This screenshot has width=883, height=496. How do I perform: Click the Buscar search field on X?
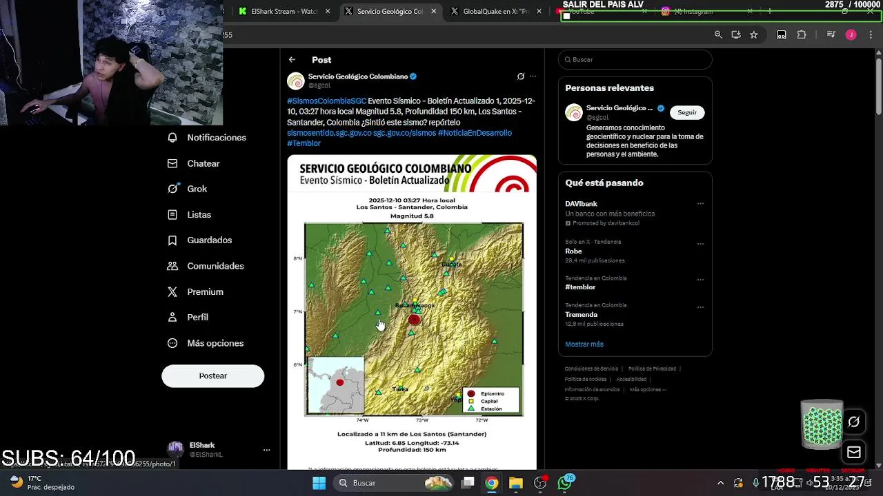[635, 59]
